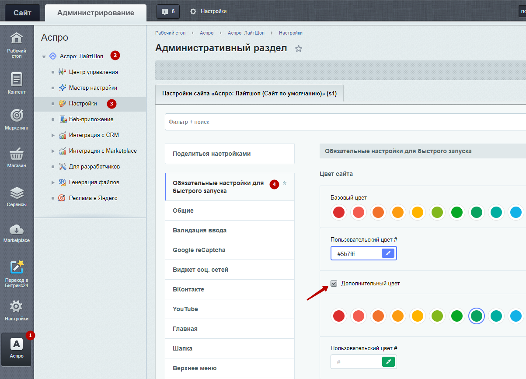
Task: Select the Настройки сайта Аспро: Лайтшоп tab
Action: point(249,94)
